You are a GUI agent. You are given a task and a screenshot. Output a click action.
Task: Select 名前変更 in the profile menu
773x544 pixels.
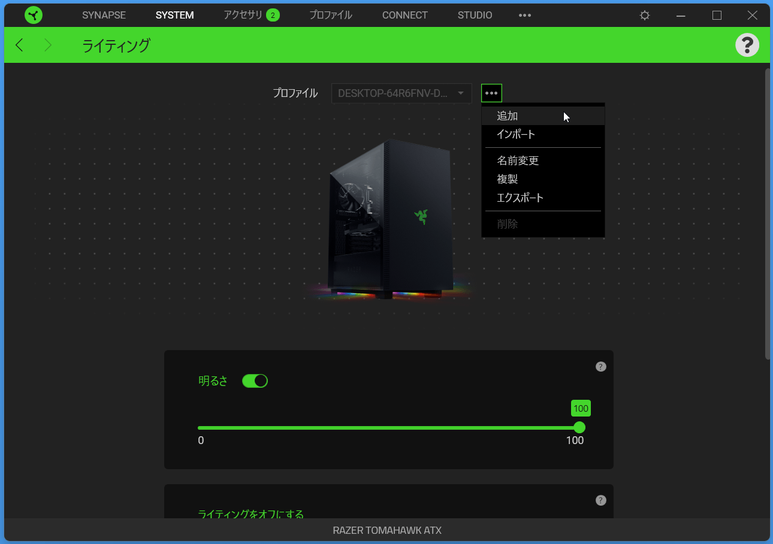(x=543, y=160)
